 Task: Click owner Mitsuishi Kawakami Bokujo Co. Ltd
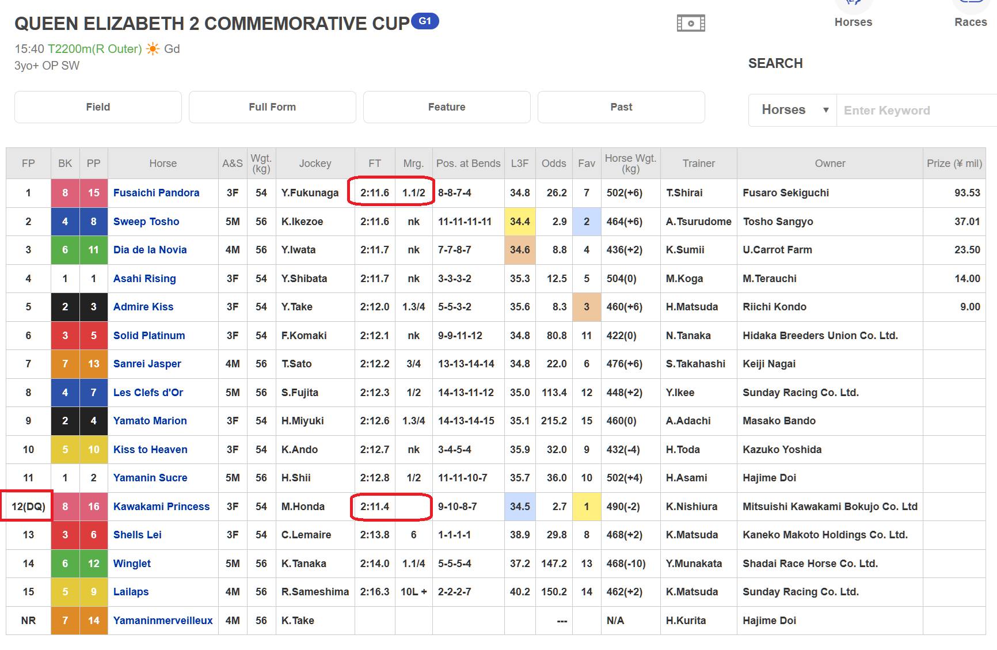830,507
